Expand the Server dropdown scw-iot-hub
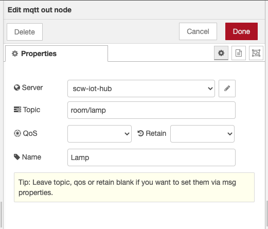 141,89
